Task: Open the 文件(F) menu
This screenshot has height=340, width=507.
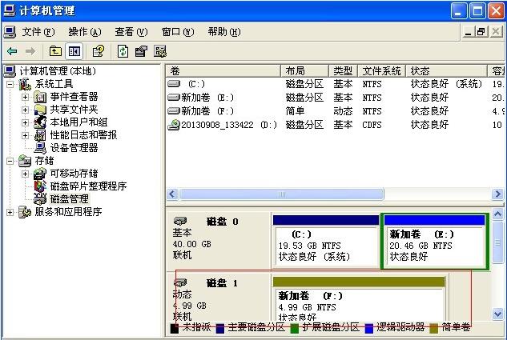Action: click(x=38, y=32)
